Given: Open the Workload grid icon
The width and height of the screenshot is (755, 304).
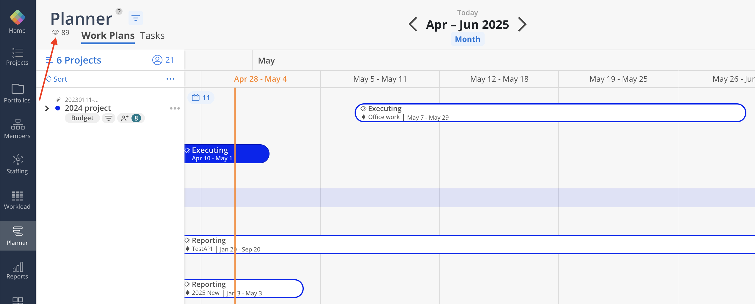Looking at the screenshot, I should [17, 196].
